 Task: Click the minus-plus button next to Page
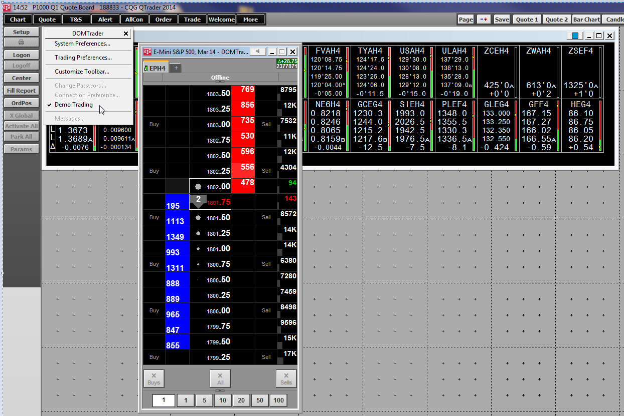point(484,19)
